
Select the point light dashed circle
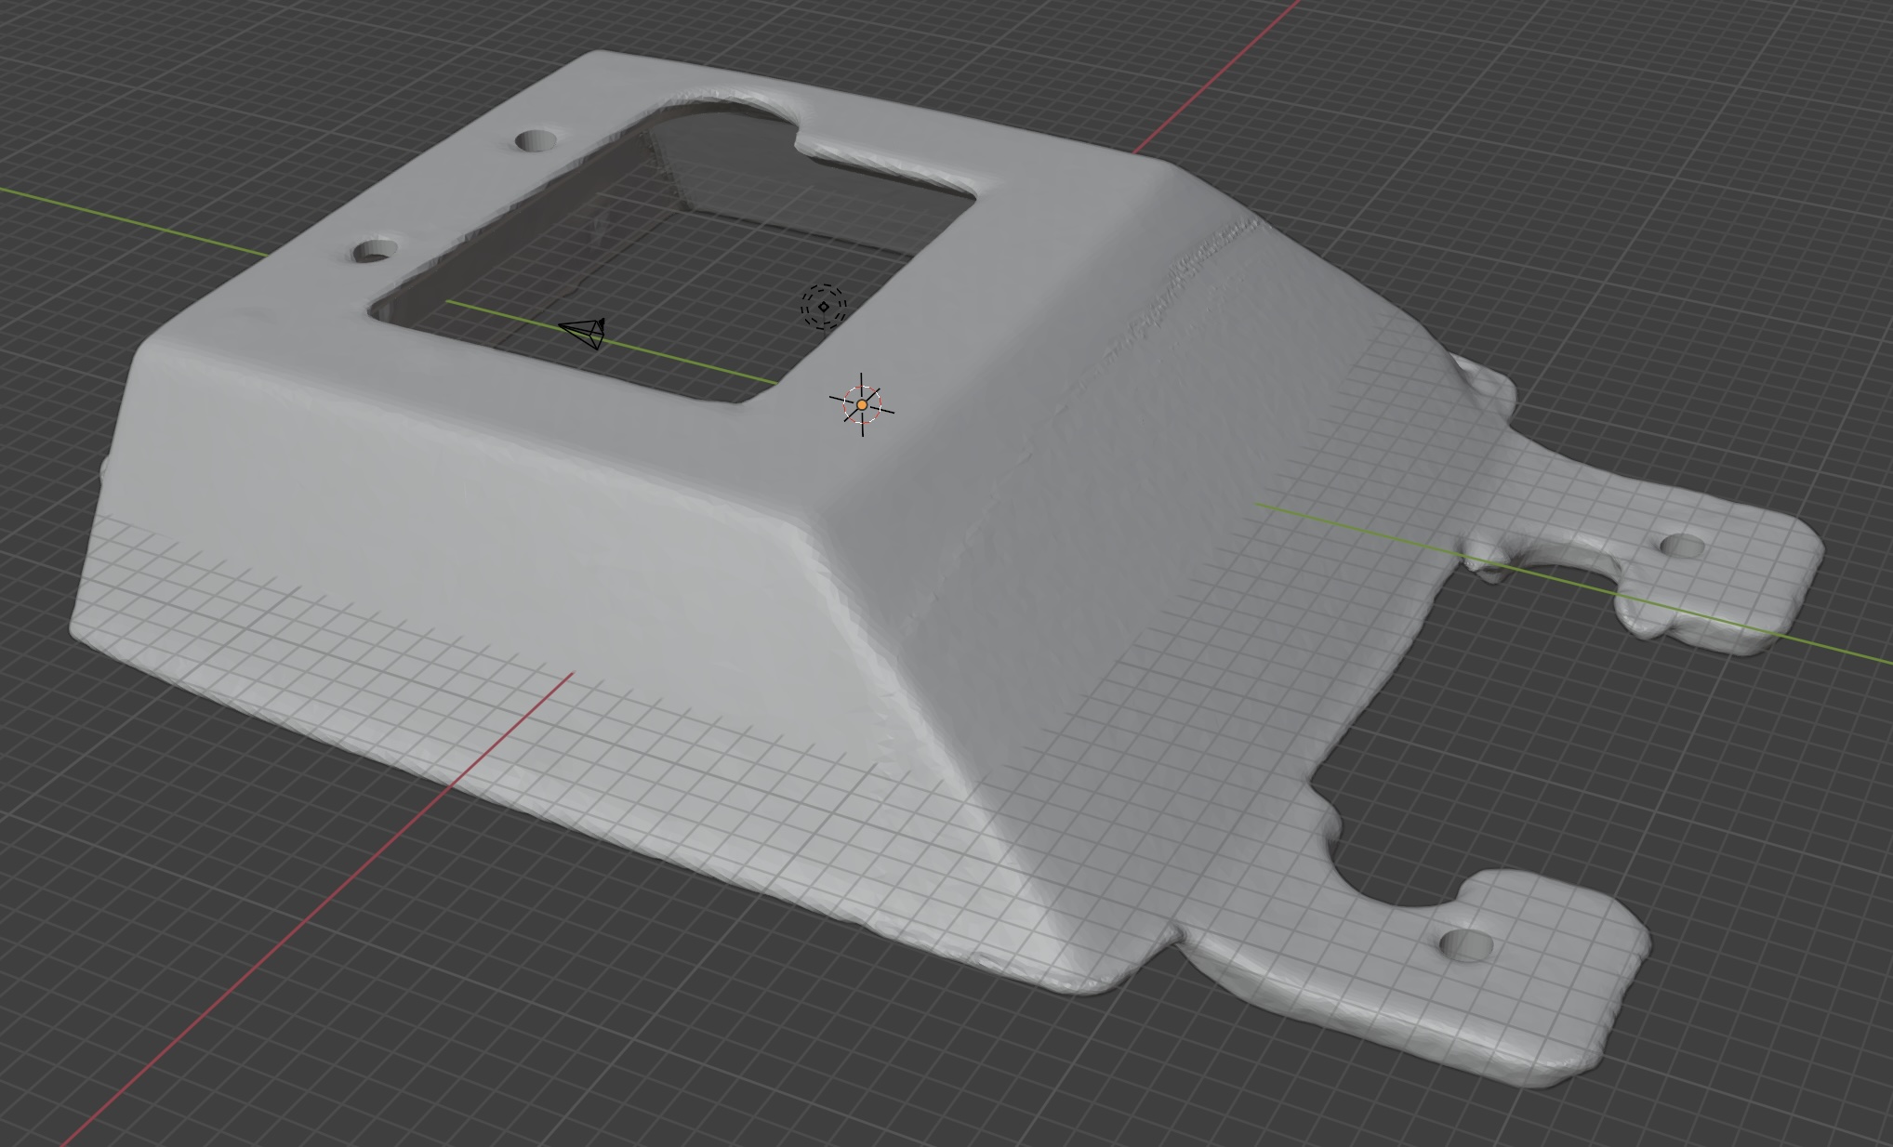coord(824,306)
